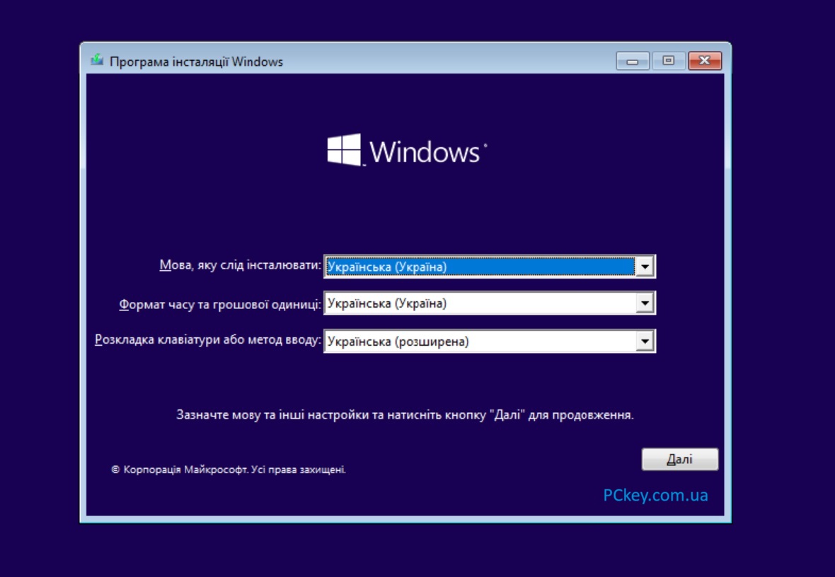Open the time and currency format combo box

[x=490, y=303]
